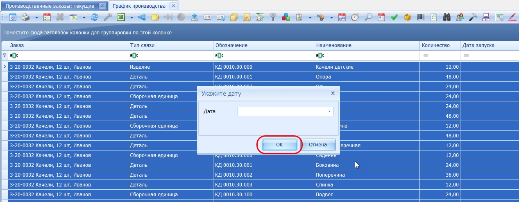Confirm the date with OK button
Image resolution: width=519 pixels, height=202 pixels.
[x=279, y=144]
